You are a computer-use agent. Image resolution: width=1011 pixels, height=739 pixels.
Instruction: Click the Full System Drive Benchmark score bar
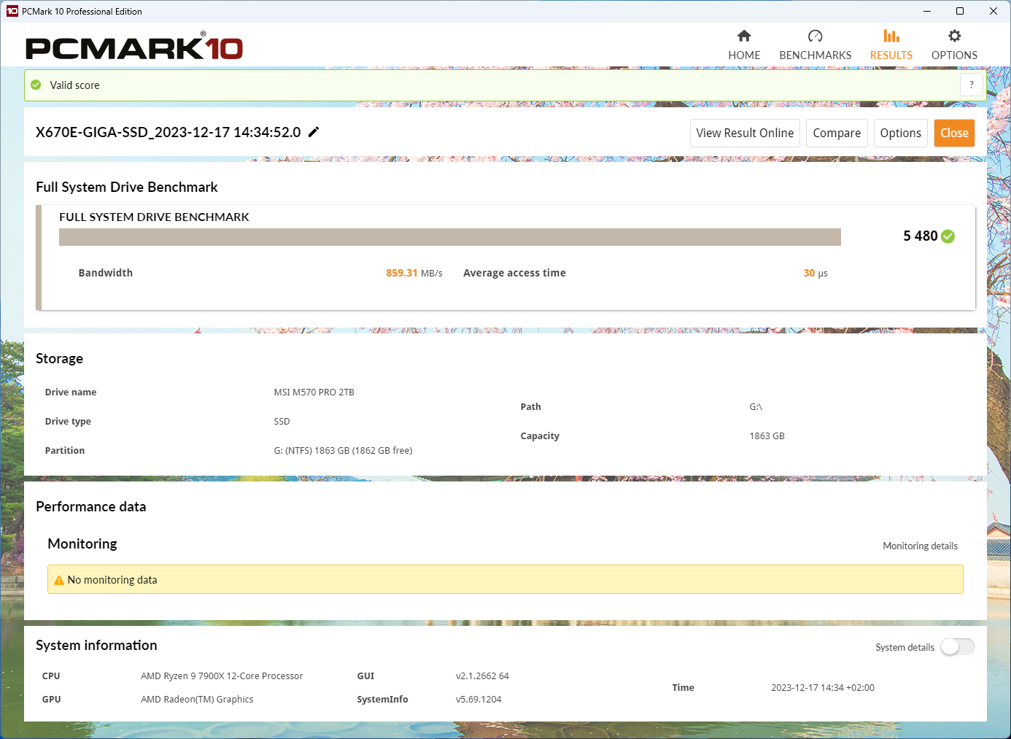(x=450, y=237)
